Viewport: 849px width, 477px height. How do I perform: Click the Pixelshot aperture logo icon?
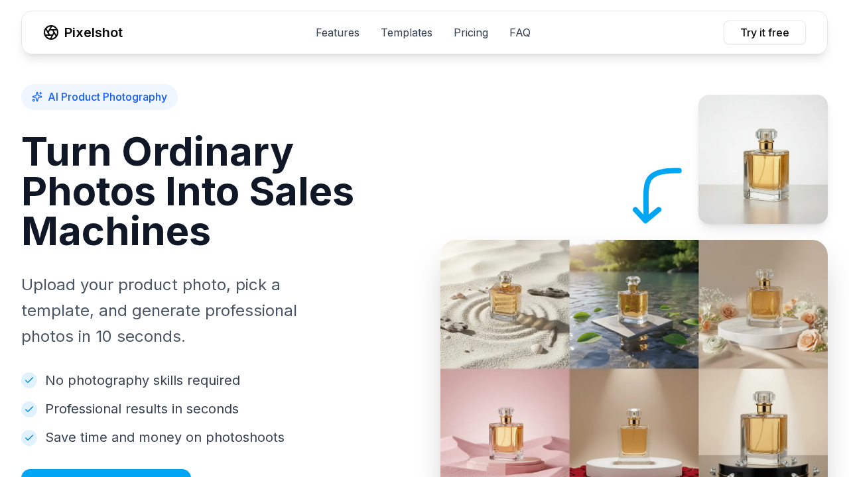51,32
